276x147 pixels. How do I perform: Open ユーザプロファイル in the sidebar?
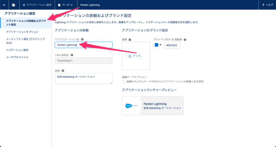17,57
